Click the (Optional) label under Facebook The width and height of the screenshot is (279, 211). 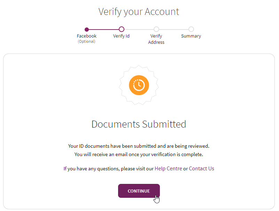86,41
